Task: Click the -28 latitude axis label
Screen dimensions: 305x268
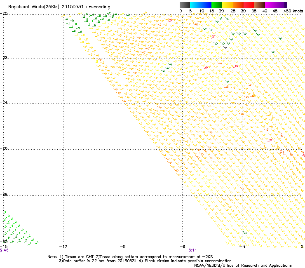Action: coord(4,195)
